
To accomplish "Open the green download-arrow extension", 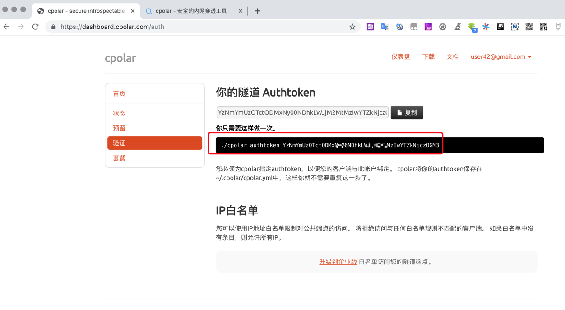I will pyautogui.click(x=472, y=28).
